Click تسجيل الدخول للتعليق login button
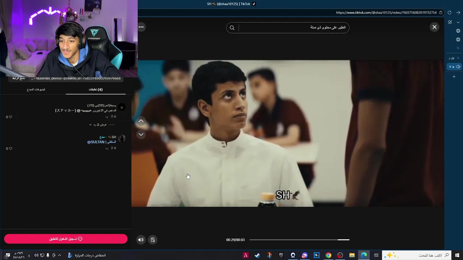Screen dimensions: 463x260 pos(66,239)
